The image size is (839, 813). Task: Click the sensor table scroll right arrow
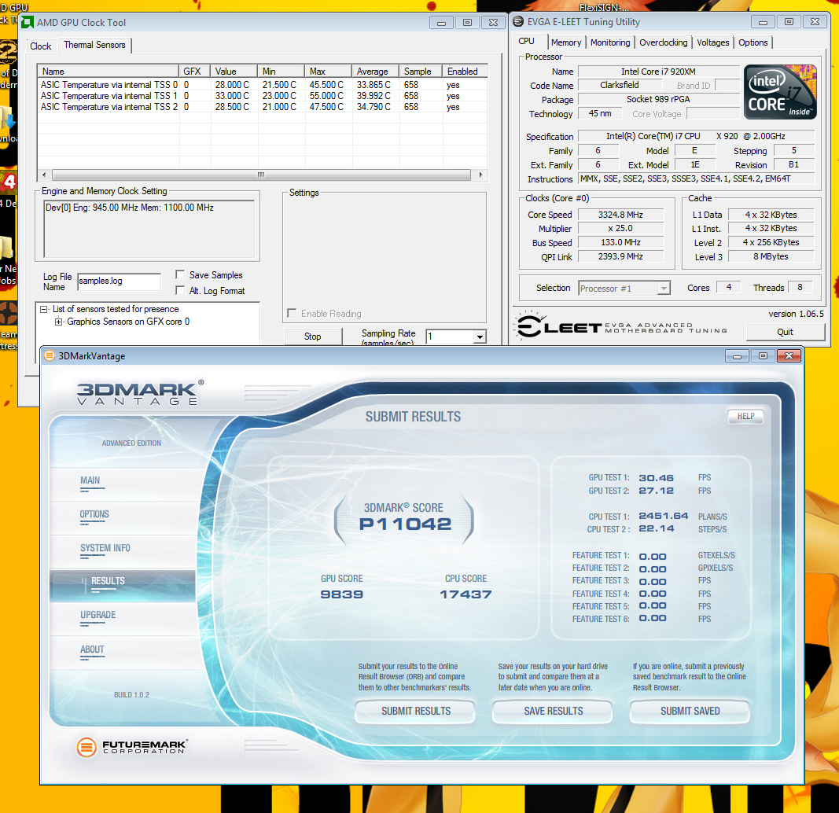[480, 175]
